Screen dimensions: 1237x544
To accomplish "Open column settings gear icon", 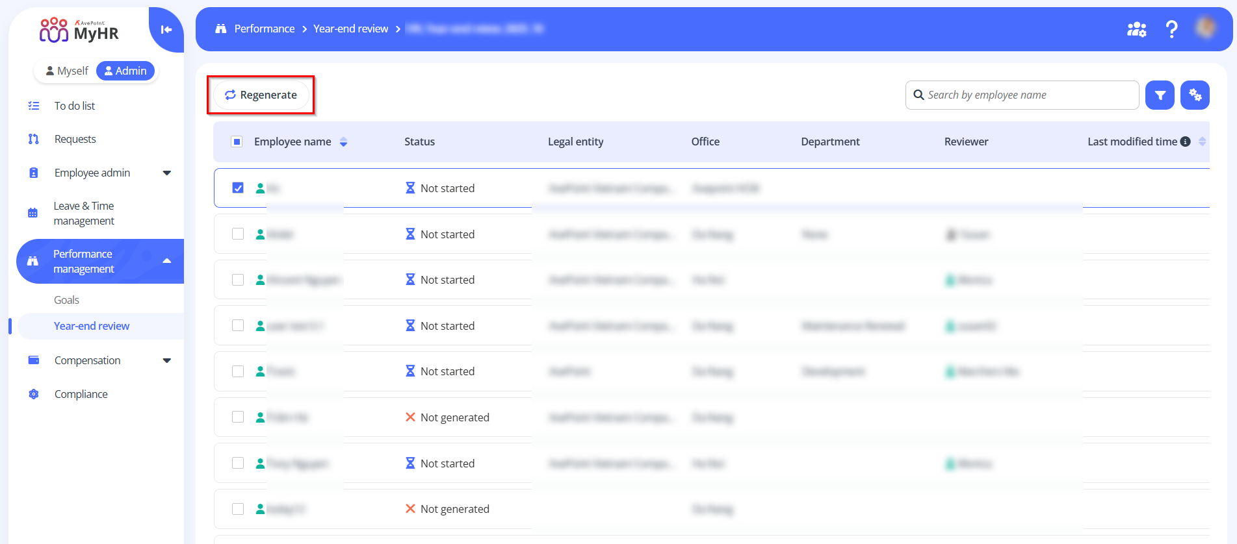I will pos(1195,95).
